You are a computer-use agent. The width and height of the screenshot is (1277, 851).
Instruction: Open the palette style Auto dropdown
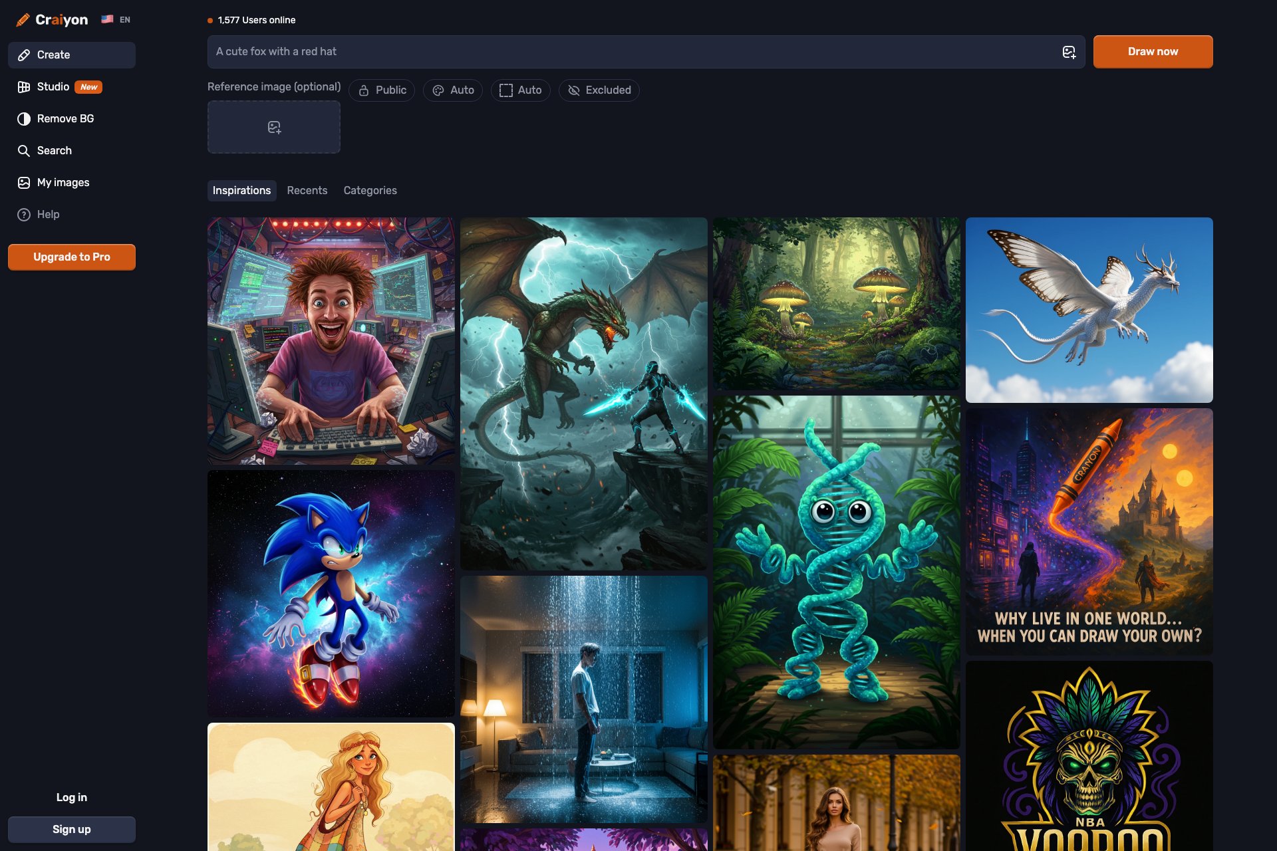[453, 90]
